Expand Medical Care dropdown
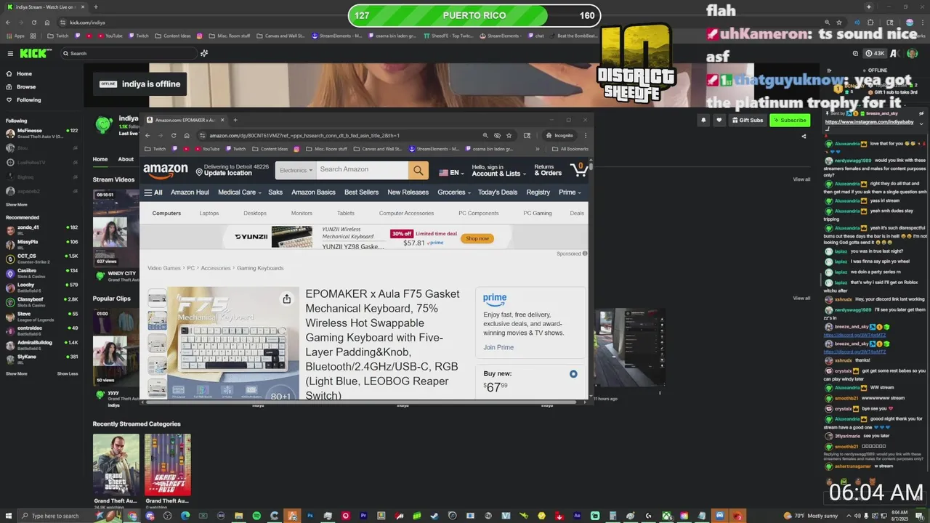 (x=240, y=192)
